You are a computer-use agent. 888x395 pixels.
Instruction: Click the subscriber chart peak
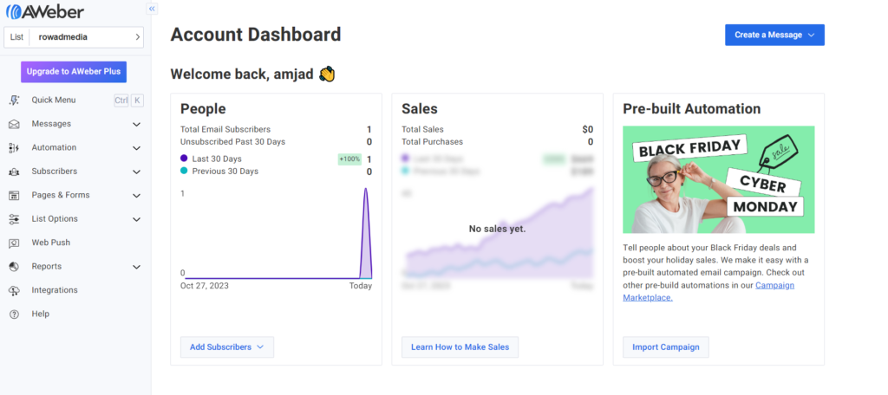click(x=365, y=190)
